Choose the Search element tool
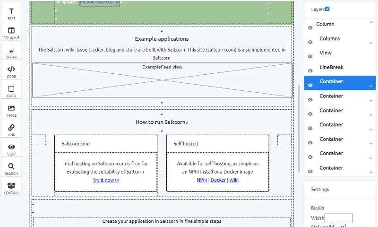The width and height of the screenshot is (378, 227). 11,168
